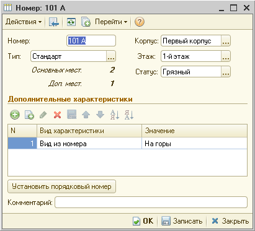Screen dimensions: 255x231
Task: Open help with the question mark icon
Action: coord(140,22)
